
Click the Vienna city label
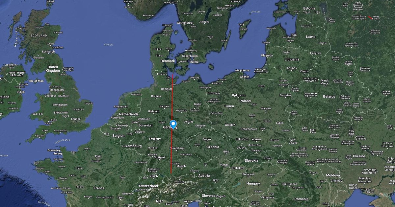(x=224, y=165)
